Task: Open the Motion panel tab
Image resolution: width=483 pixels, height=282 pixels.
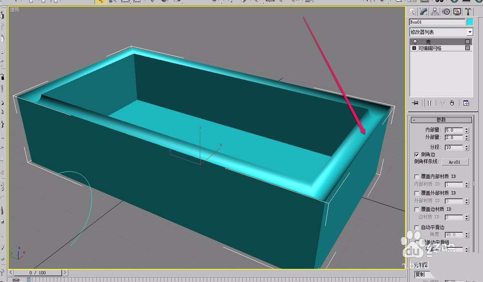Action: (x=446, y=12)
